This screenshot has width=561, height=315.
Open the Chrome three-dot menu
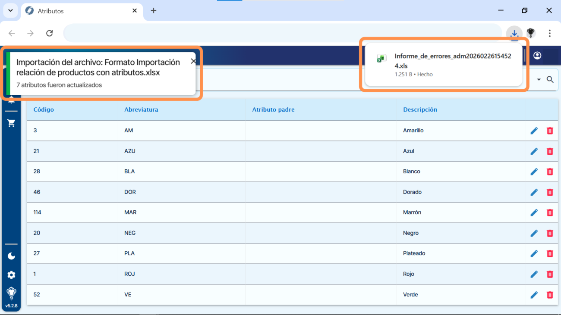[x=549, y=33]
